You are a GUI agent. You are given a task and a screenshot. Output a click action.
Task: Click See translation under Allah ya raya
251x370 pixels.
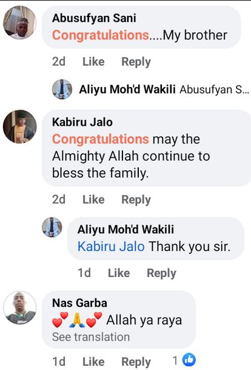point(91,337)
